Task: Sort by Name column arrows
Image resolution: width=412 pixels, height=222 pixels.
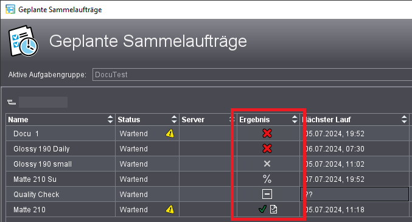Action: click(110, 120)
